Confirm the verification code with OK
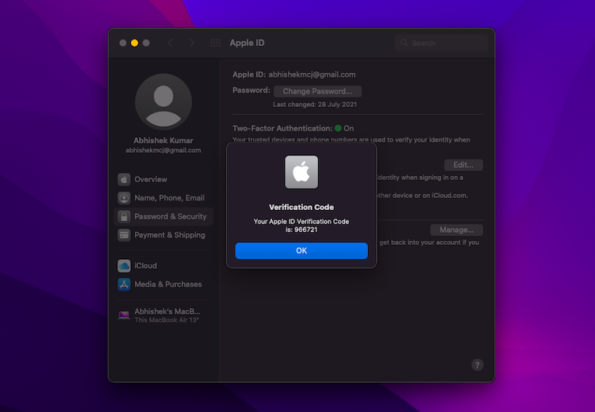Viewport: 595px width, 412px height. [301, 250]
